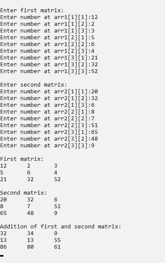The image size is (165, 263).
Task: Click the arr2[3][1]:65 input line
Action: tap(49, 132)
